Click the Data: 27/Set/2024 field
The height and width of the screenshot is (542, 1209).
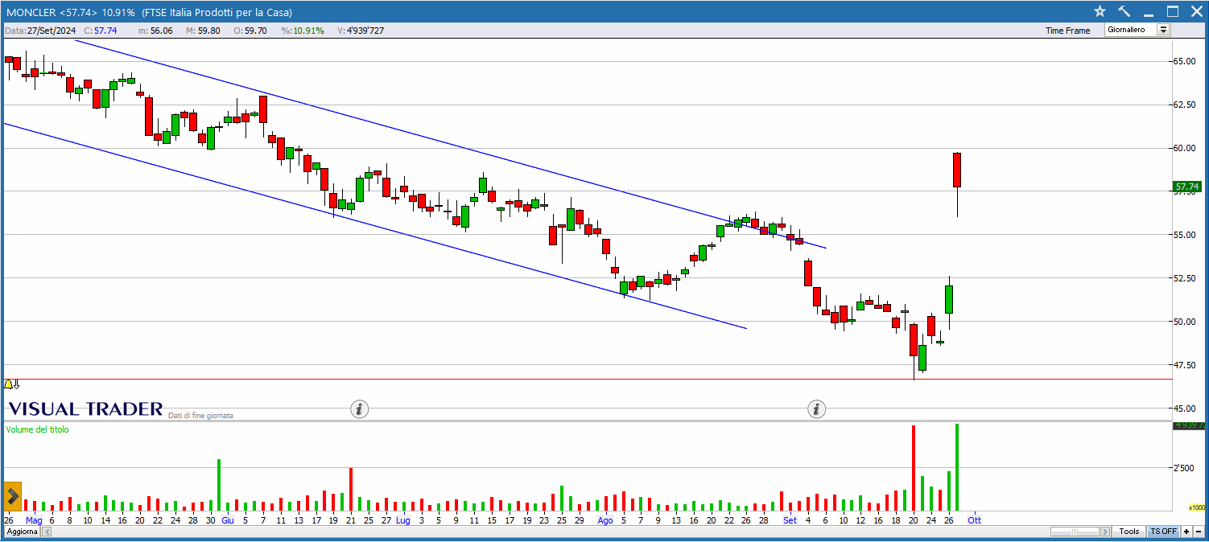click(40, 31)
